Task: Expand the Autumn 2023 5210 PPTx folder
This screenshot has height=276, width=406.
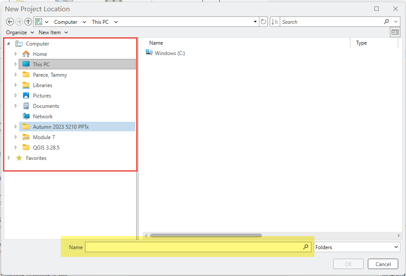Action: (x=16, y=127)
